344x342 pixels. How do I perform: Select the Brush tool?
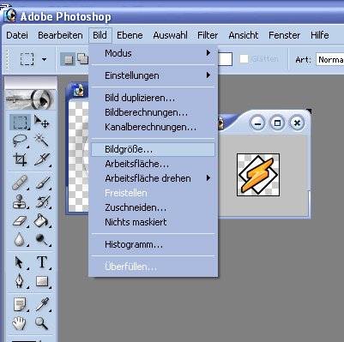(x=42, y=183)
